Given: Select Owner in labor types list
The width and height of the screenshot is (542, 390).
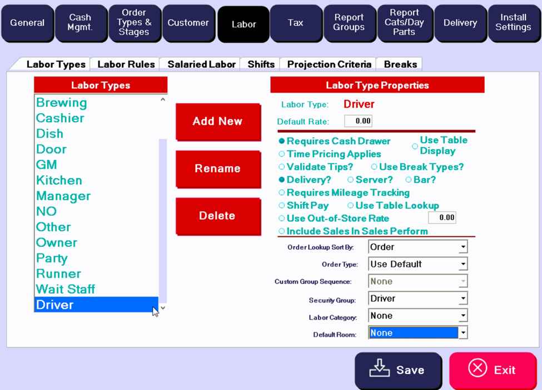Looking at the screenshot, I should pyautogui.click(x=96, y=242).
